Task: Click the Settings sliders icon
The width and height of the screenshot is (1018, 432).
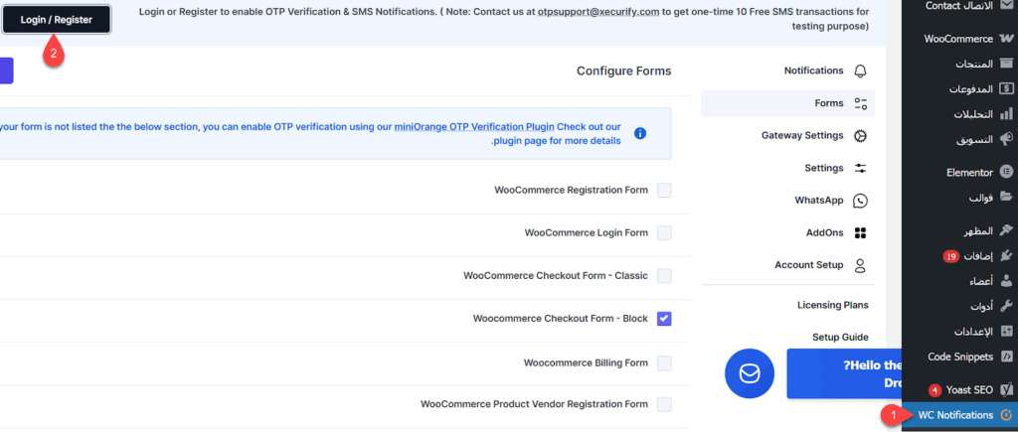Action: pos(860,169)
